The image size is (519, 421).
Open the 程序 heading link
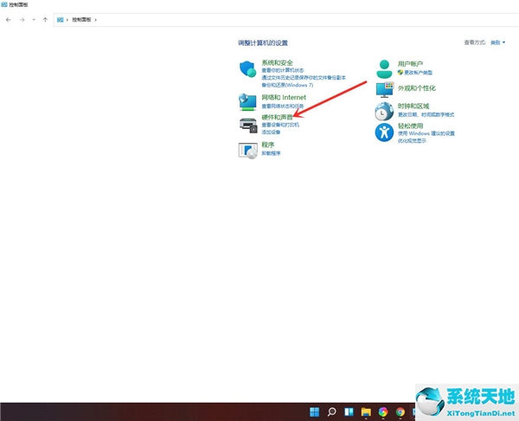tap(268, 145)
